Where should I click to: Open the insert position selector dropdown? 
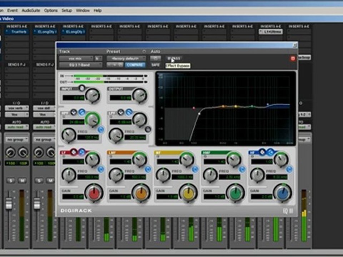[98, 58]
